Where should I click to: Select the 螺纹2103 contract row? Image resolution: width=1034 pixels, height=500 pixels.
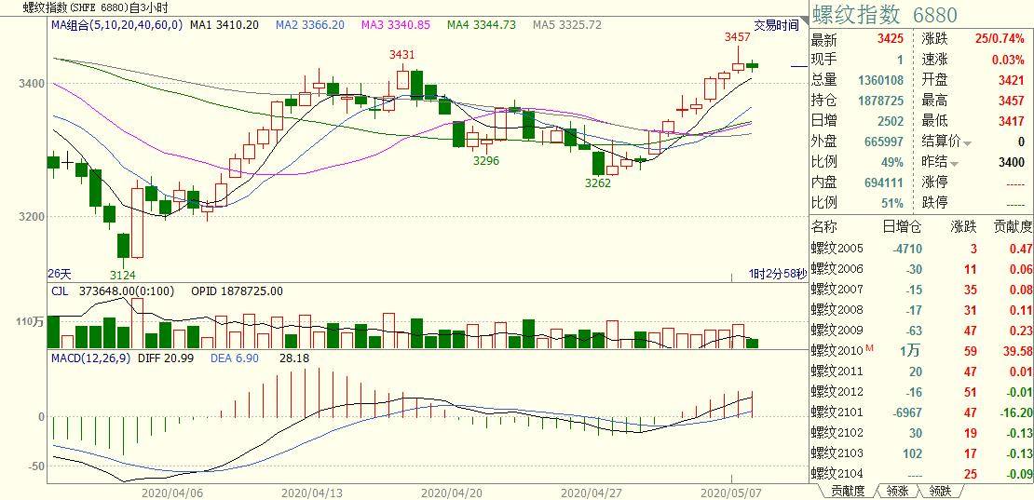[x=921, y=453]
